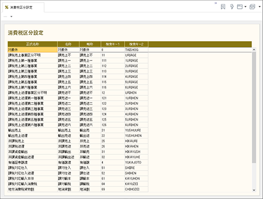This screenshot has height=199, width=263.
Task: Select the 課税売上第一種事業 cell
Action: (x=33, y=61)
